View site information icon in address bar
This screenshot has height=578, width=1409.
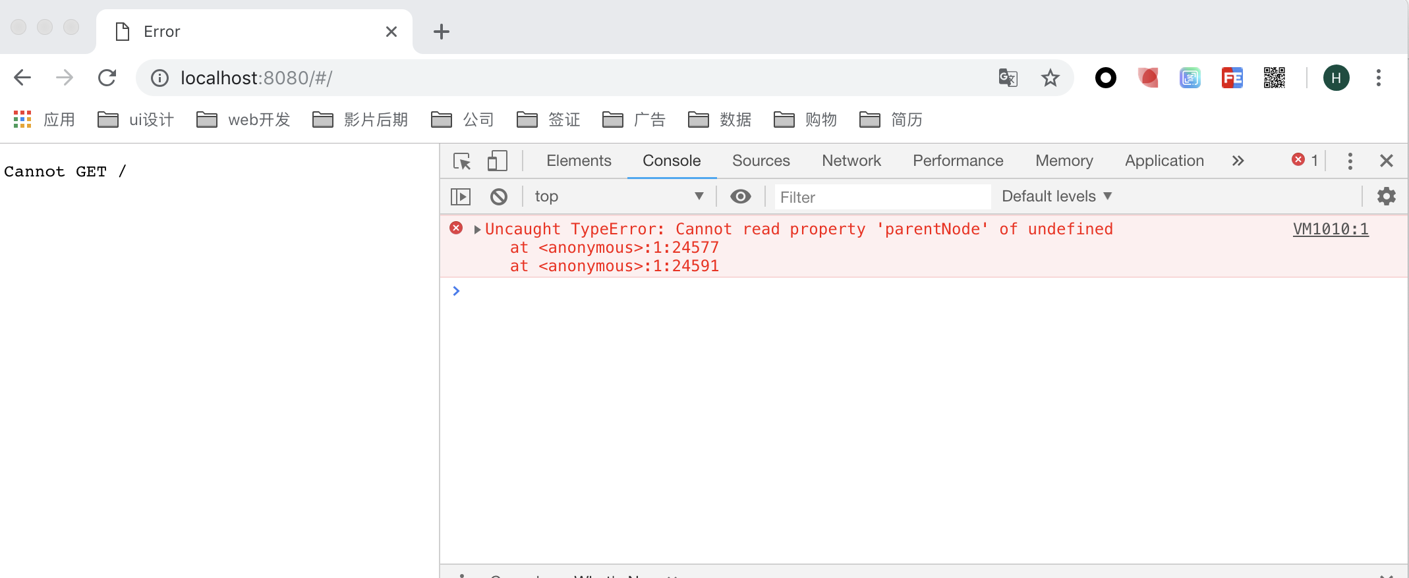click(x=159, y=78)
